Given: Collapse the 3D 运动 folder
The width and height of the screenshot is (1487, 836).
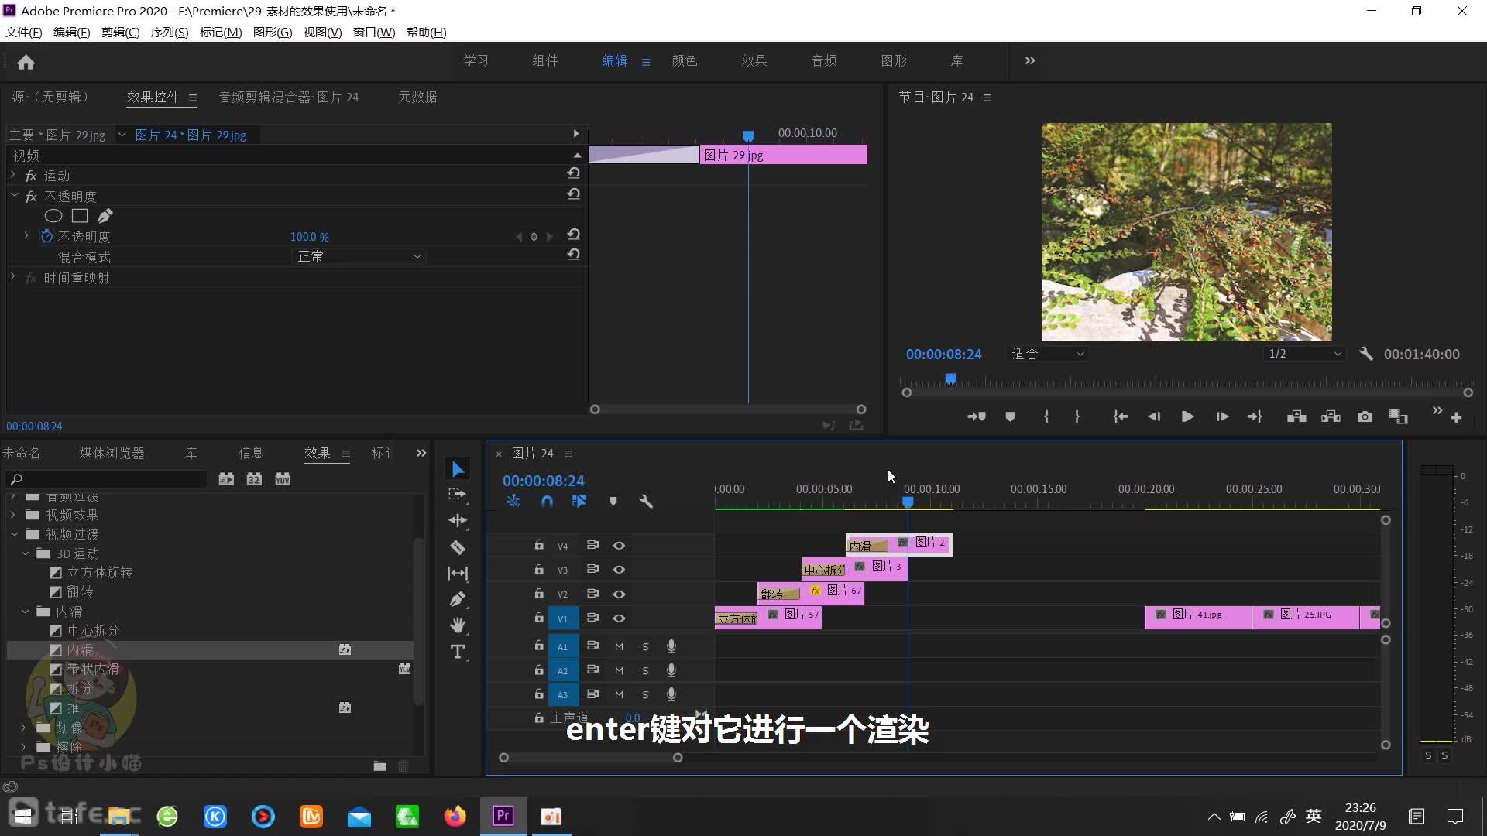Looking at the screenshot, I should pyautogui.click(x=26, y=553).
